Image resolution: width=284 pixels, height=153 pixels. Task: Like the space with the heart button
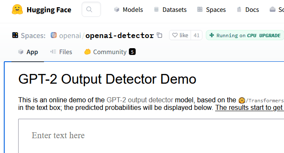point(180,35)
